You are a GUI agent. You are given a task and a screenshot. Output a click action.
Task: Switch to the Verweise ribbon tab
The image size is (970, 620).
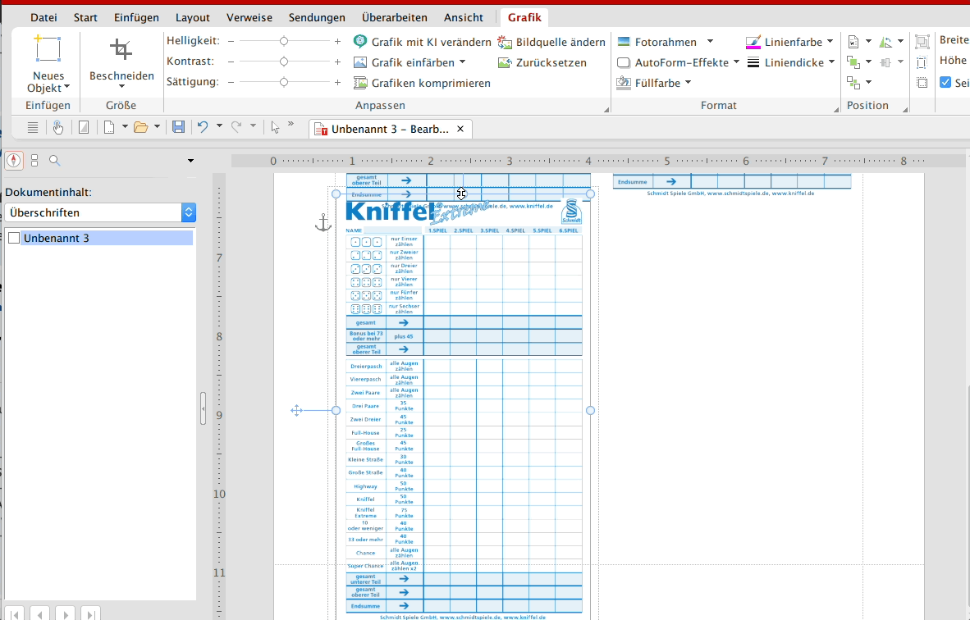point(249,17)
